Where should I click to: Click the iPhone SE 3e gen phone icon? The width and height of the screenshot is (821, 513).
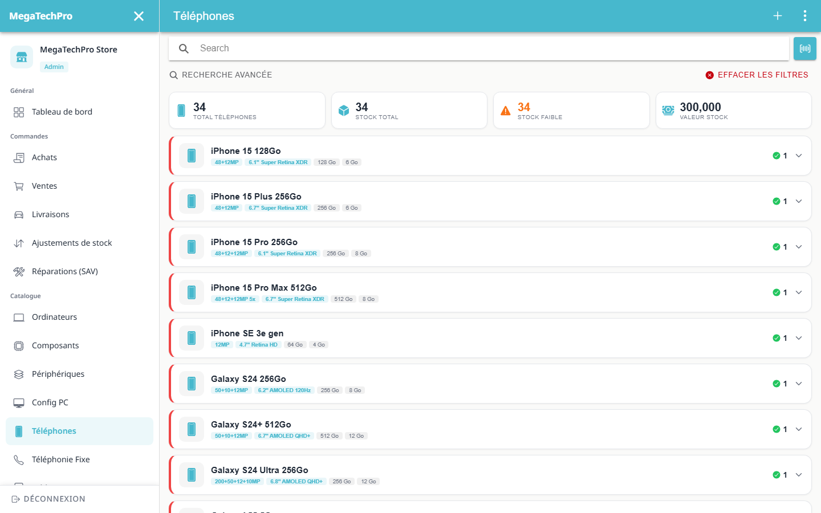192,338
